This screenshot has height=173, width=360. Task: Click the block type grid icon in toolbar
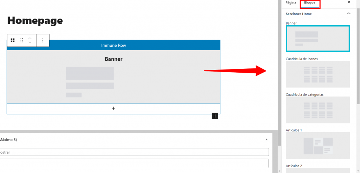tap(13, 40)
